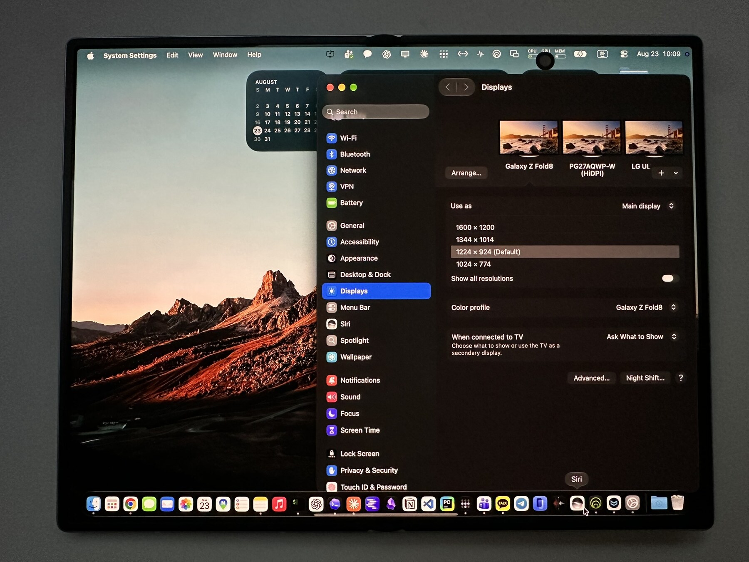This screenshot has height=562, width=749.
Task: Open Desktop & Dock settings
Action: tap(376, 275)
